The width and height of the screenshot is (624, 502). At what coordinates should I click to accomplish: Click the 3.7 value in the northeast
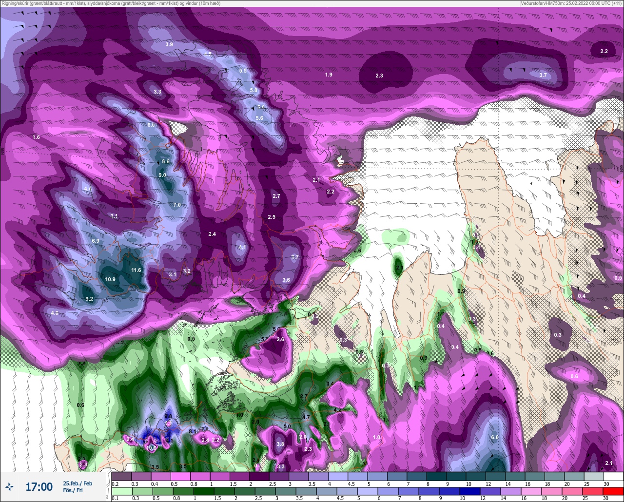tap(544, 75)
